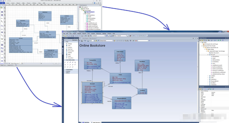229x123 pixels.
Task: Click the Static Structure-1 icon in Visio Model Explorer
Action: (86, 12)
